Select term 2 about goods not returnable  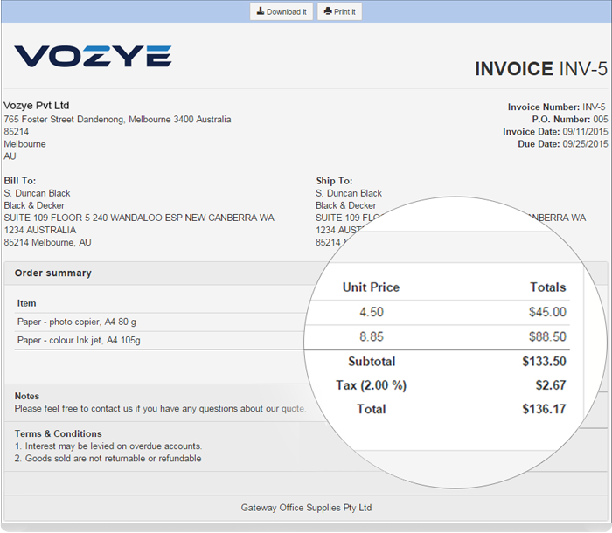[x=108, y=458]
